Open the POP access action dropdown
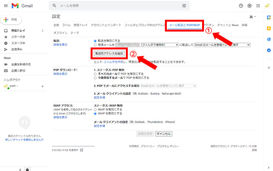This screenshot has width=273, height=171. coord(168,86)
